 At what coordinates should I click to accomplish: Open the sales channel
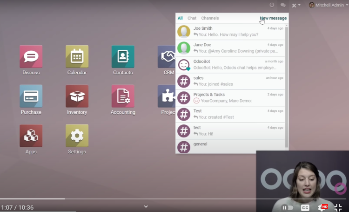[x=230, y=81]
